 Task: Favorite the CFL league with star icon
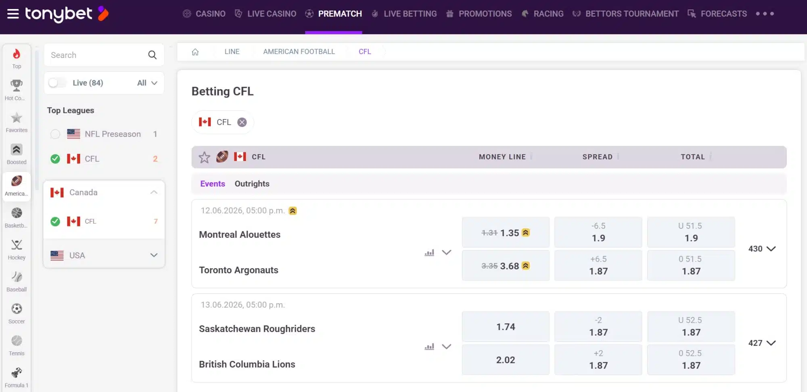(x=205, y=157)
